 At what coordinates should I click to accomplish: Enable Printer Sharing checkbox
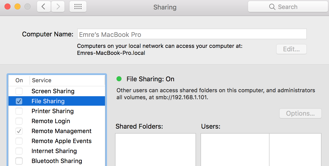19,111
